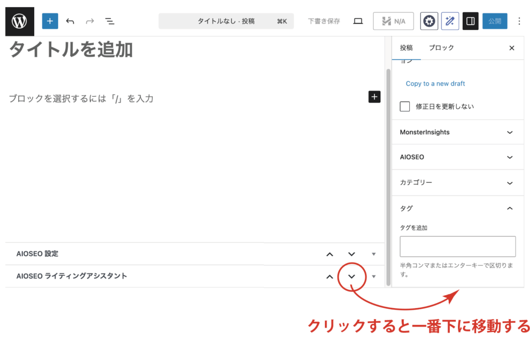Click the 公開 publish button

pos(494,21)
